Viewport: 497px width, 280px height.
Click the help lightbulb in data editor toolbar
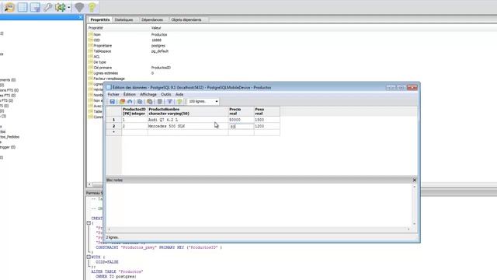tap(179, 102)
